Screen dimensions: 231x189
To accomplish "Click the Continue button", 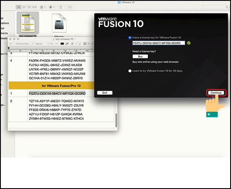I will tap(216, 93).
